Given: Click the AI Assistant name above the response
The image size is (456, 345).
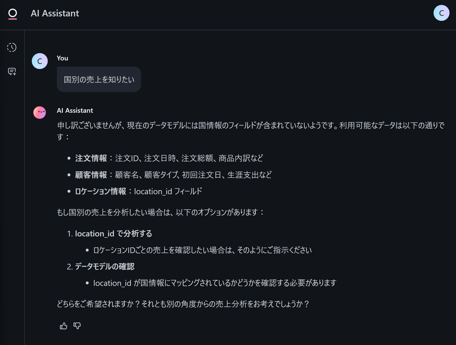Looking at the screenshot, I should coord(75,110).
